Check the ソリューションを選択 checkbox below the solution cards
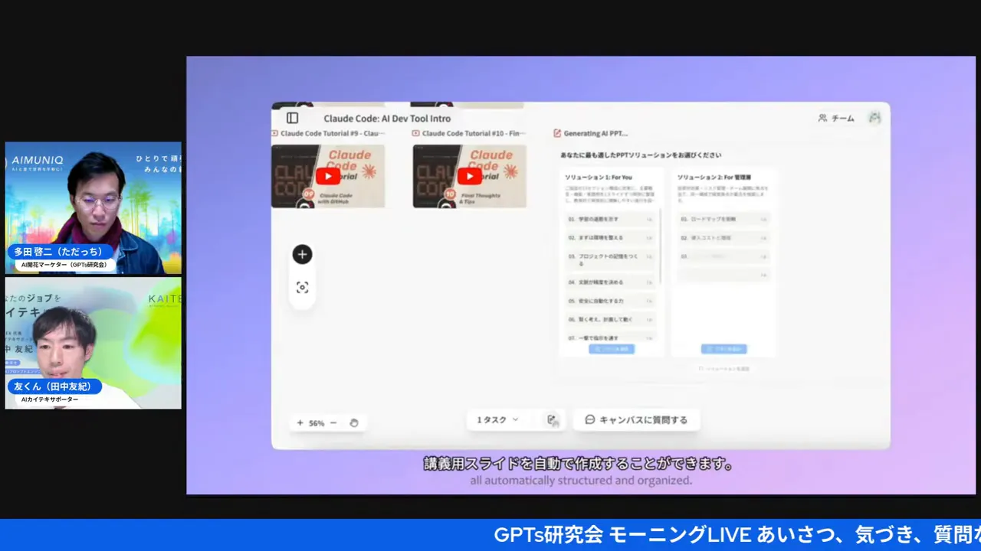 click(700, 368)
